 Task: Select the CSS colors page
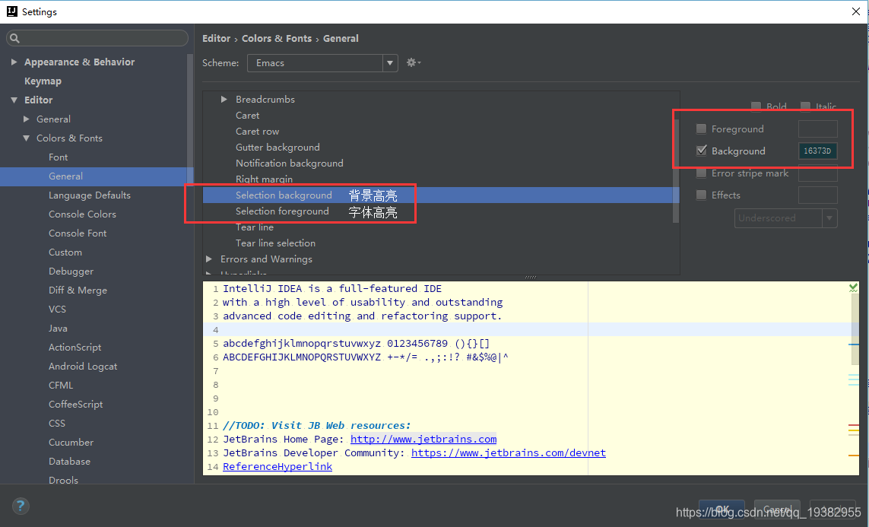click(56, 423)
